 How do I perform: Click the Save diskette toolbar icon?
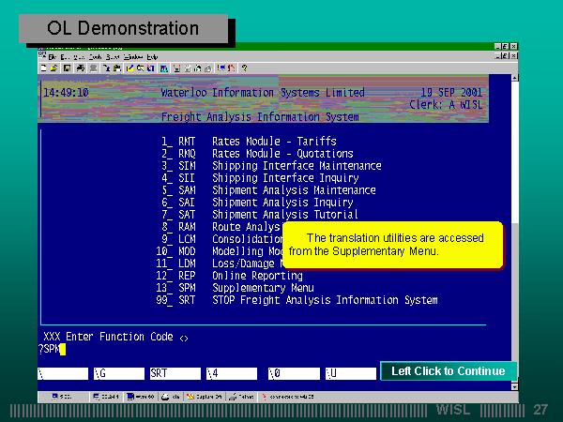[66, 68]
